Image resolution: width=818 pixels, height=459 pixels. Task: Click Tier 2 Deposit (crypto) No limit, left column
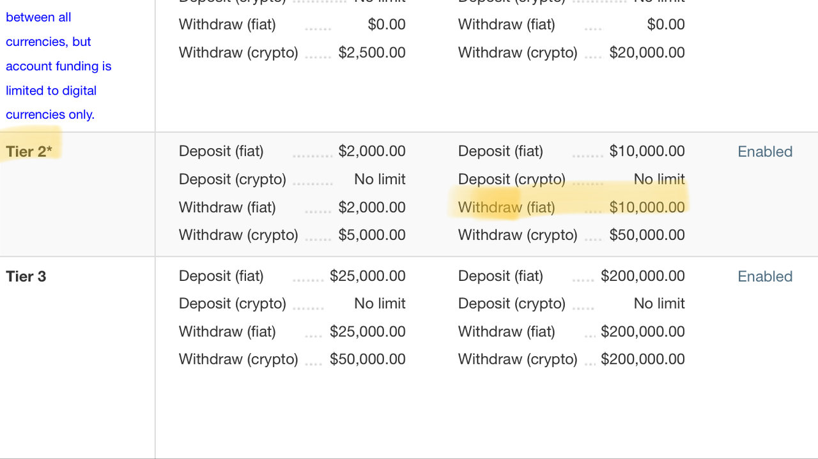pos(380,179)
